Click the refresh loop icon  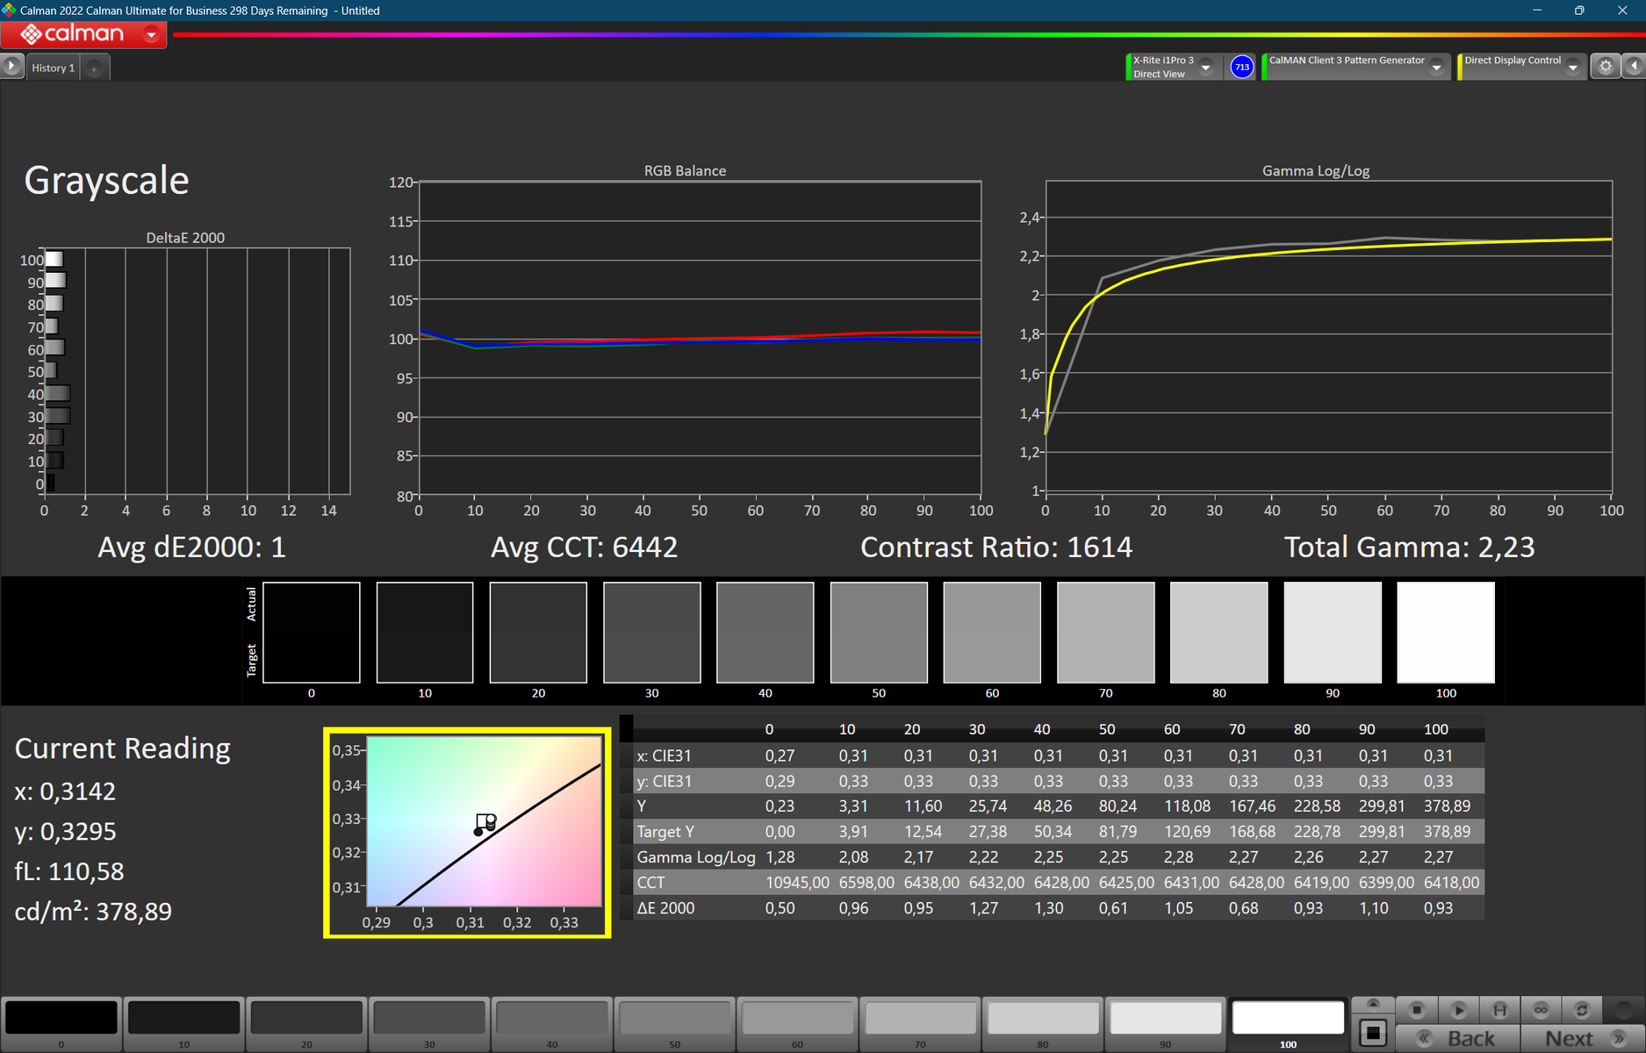(x=1582, y=1010)
